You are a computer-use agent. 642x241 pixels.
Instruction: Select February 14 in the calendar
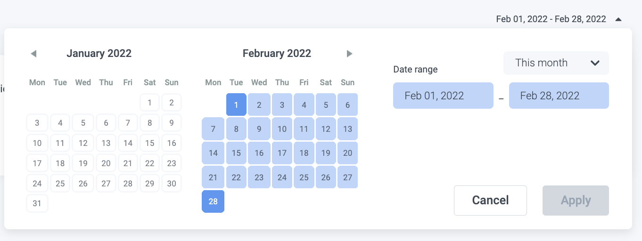(x=213, y=153)
